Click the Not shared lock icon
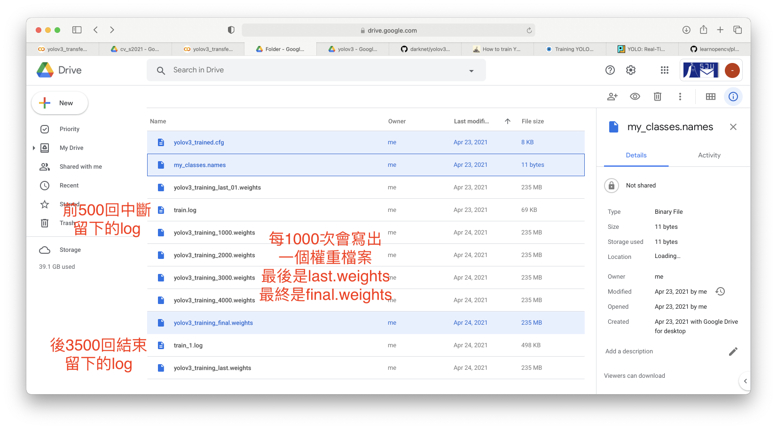Screen dimensions: 777x429 point(612,186)
